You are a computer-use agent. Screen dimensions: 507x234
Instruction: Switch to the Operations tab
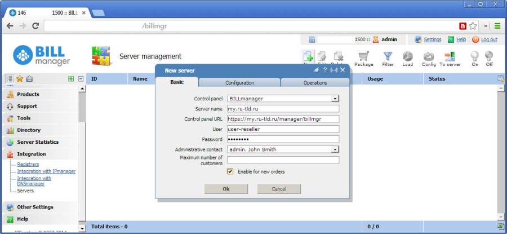[315, 82]
